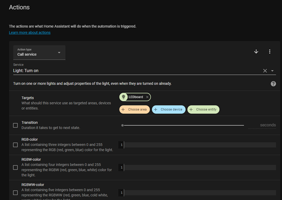The width and height of the screenshot is (282, 200).
Task: Enable the Transition checkbox
Action: [15, 125]
